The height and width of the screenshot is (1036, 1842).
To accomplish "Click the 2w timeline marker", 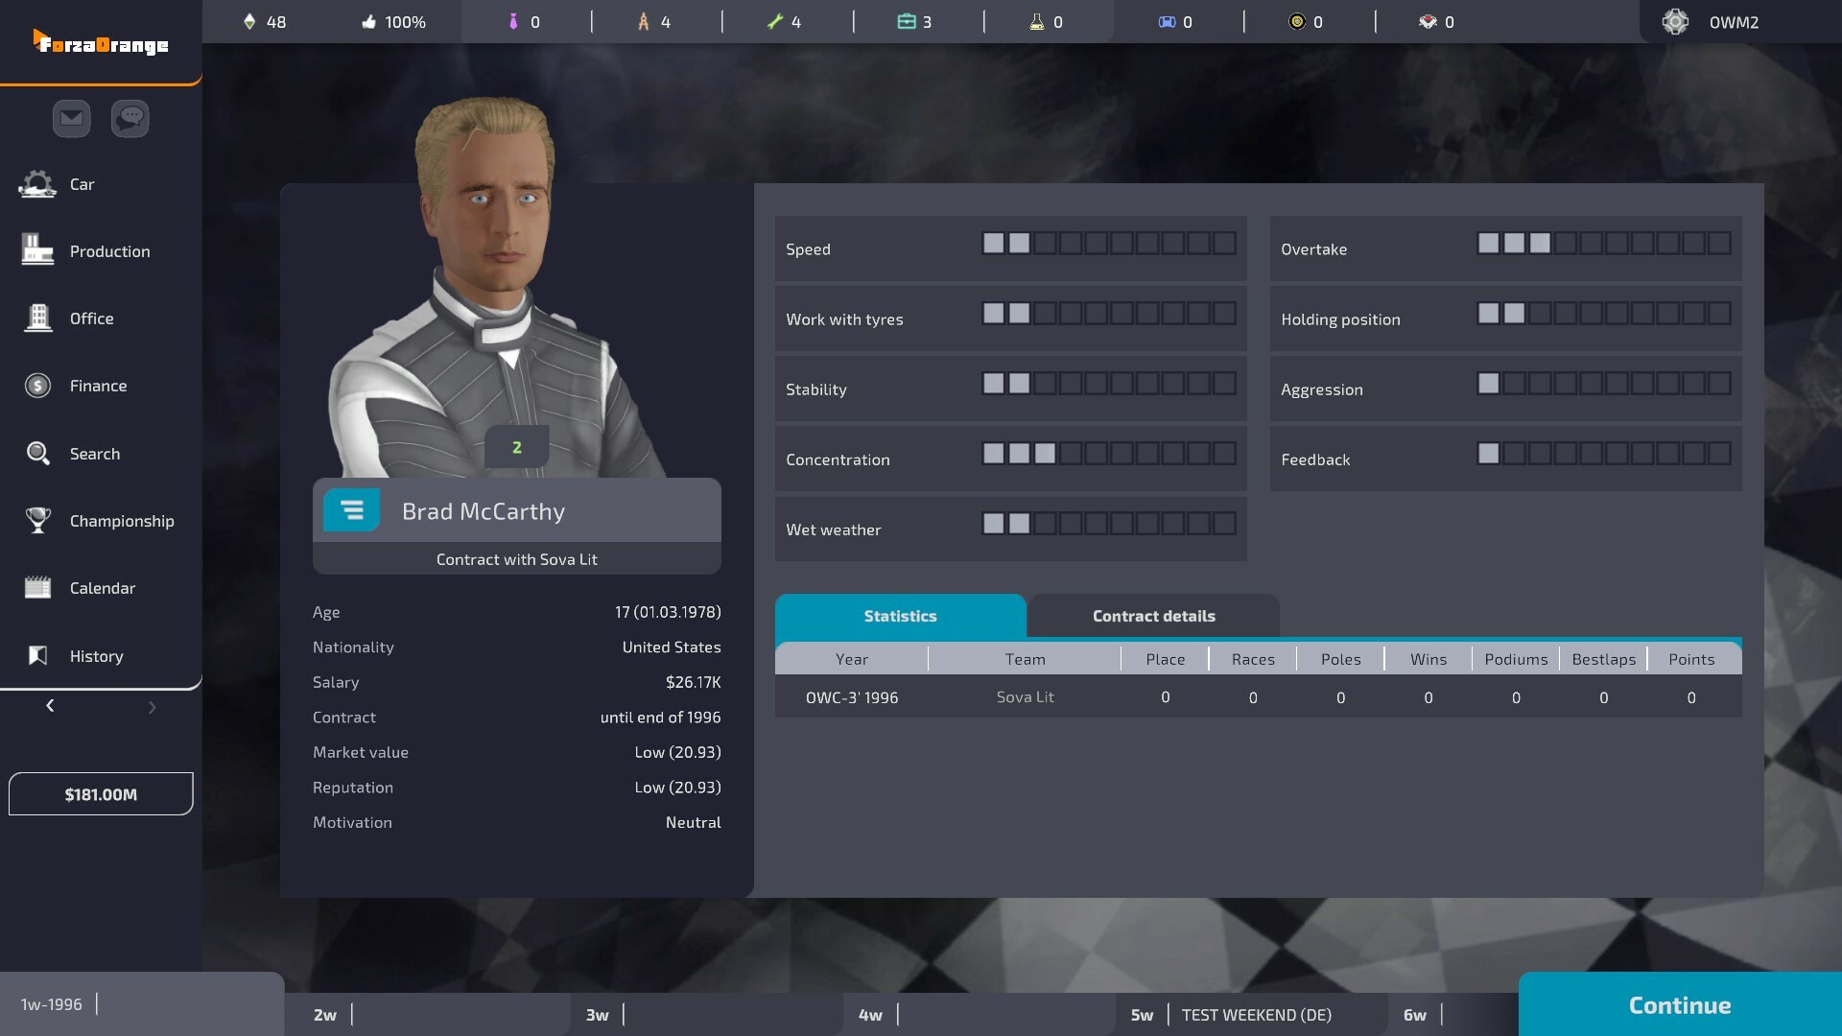I will click(324, 1015).
